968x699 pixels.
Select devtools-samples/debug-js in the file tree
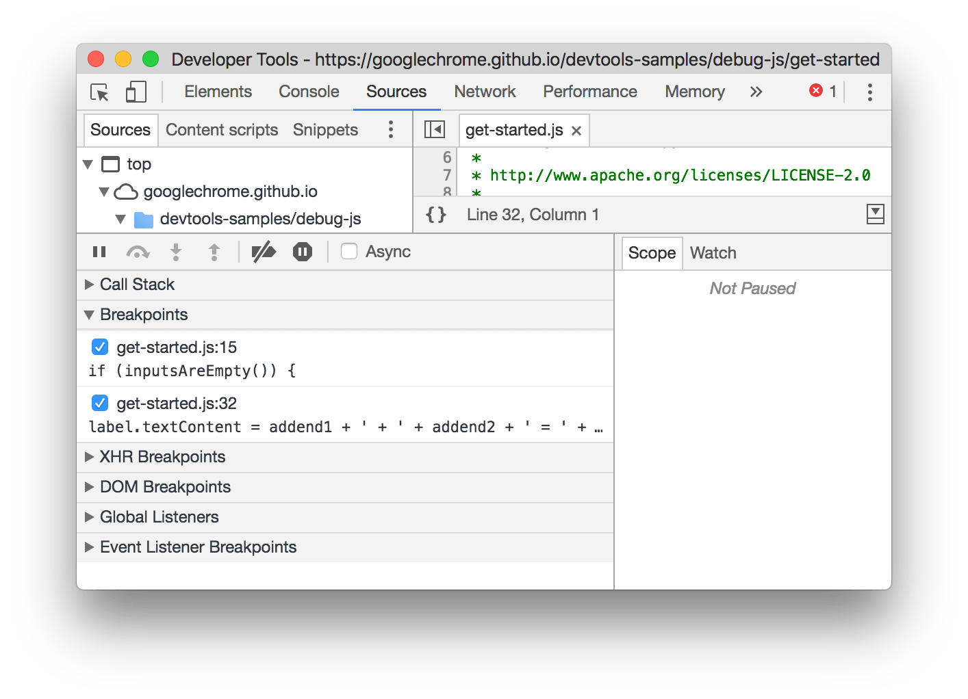260,219
